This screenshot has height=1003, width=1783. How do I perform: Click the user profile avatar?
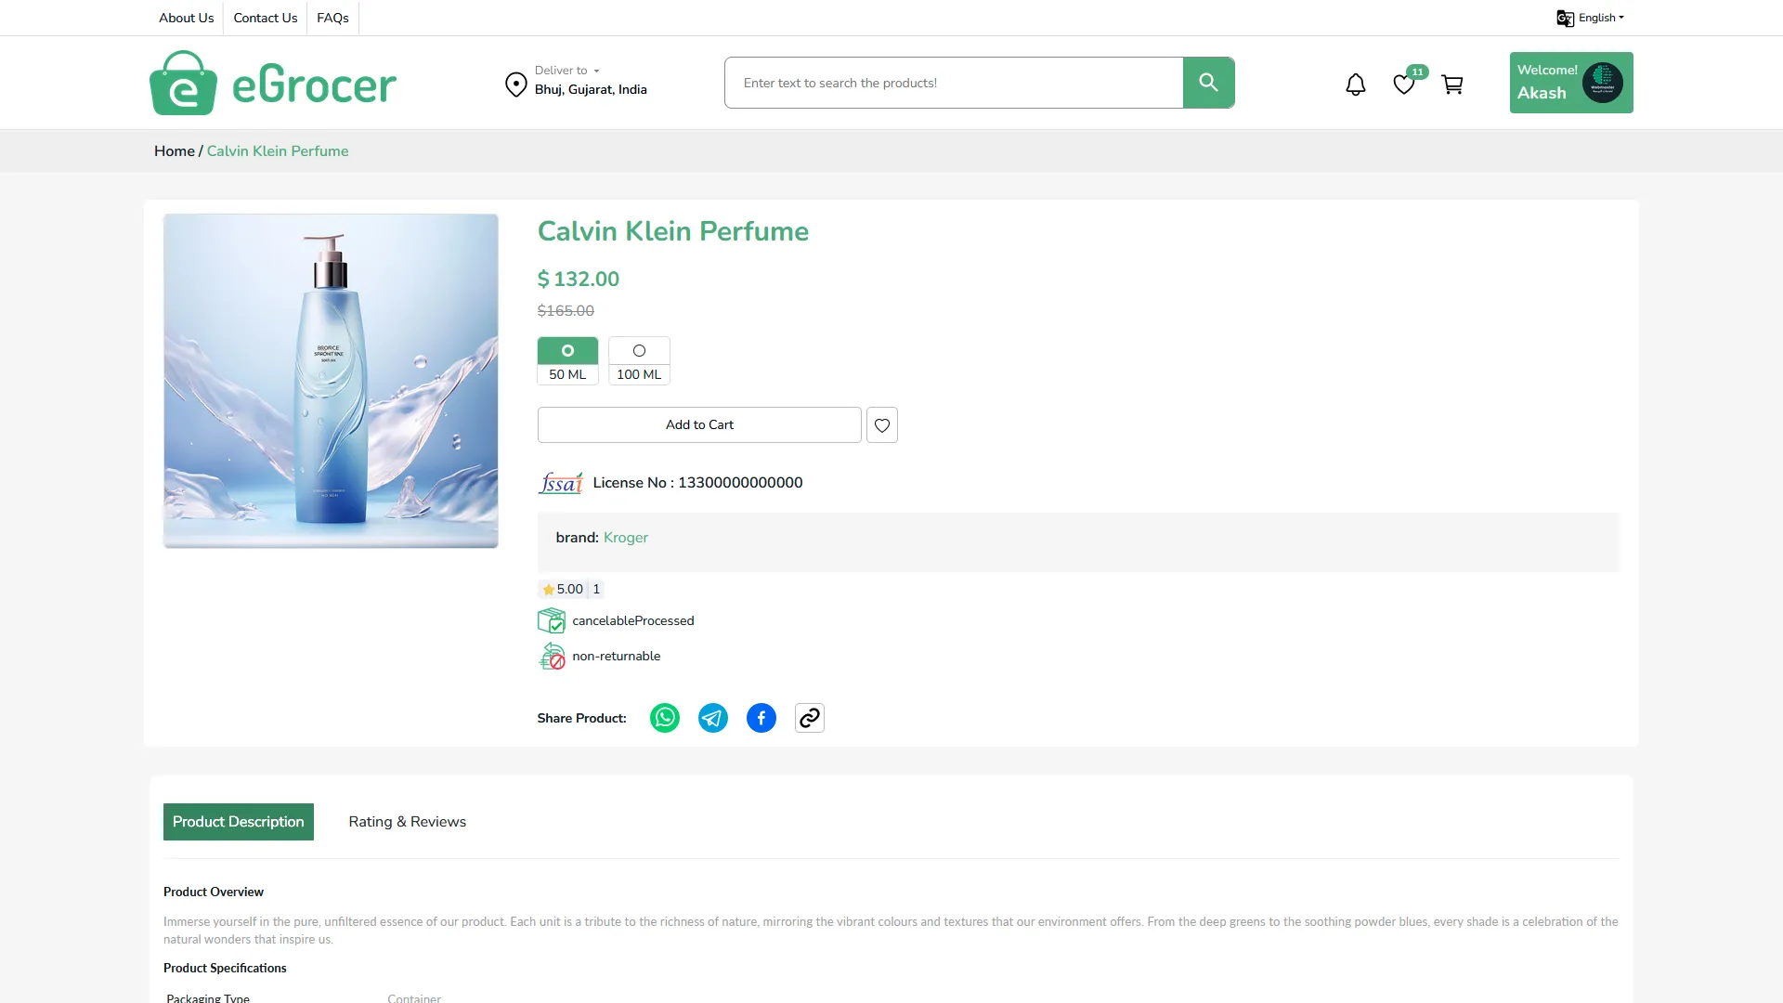click(x=1603, y=83)
